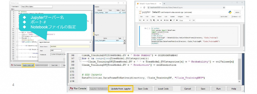Collapse the code fold at line 25
This screenshot has height=94, width=257.
[x=17, y=57]
